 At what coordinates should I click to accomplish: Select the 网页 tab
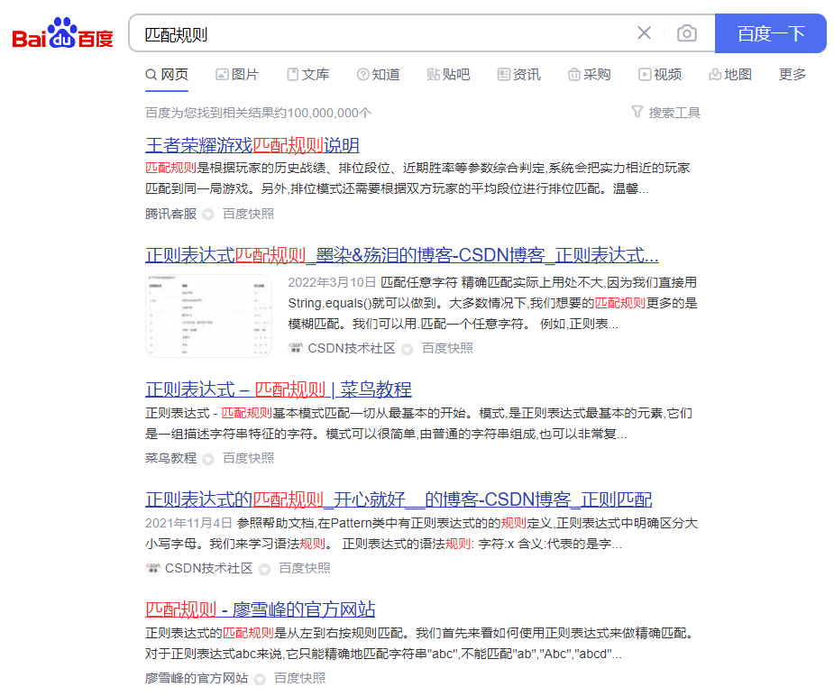(x=167, y=75)
